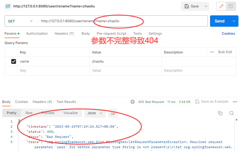Toggle line wrap icon

pyautogui.click(x=113, y=113)
